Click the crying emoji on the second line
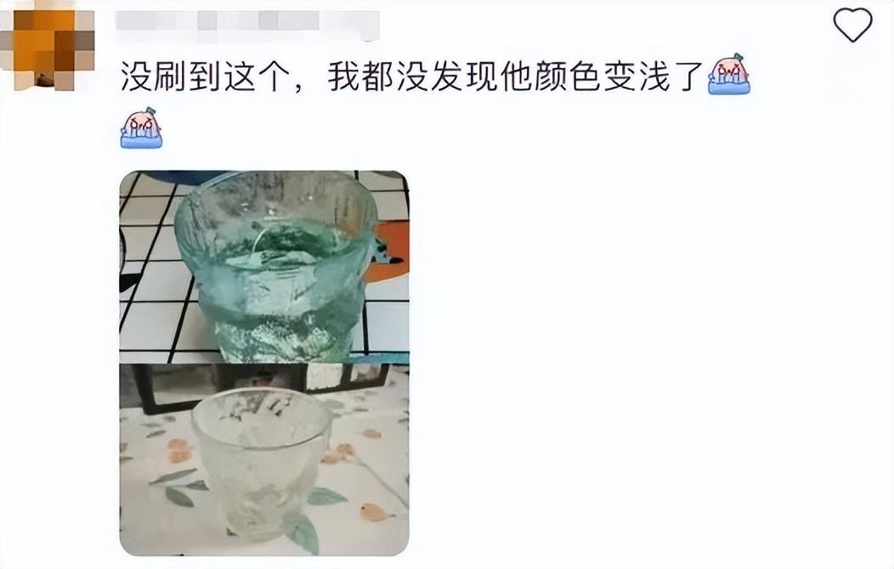This screenshot has width=894, height=569. click(x=141, y=127)
